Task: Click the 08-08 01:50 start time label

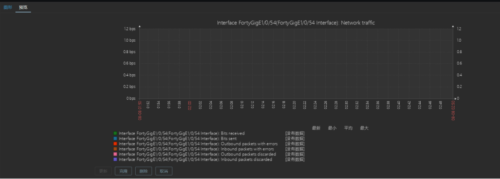Action: (140, 111)
